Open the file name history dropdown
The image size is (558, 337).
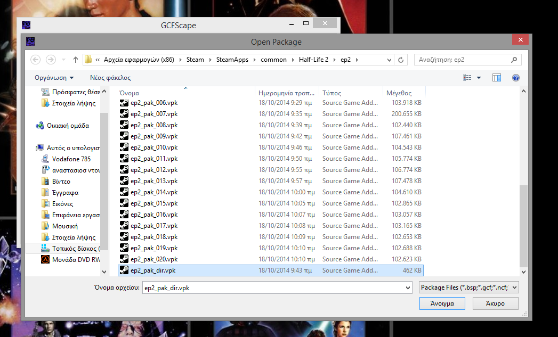click(x=408, y=288)
